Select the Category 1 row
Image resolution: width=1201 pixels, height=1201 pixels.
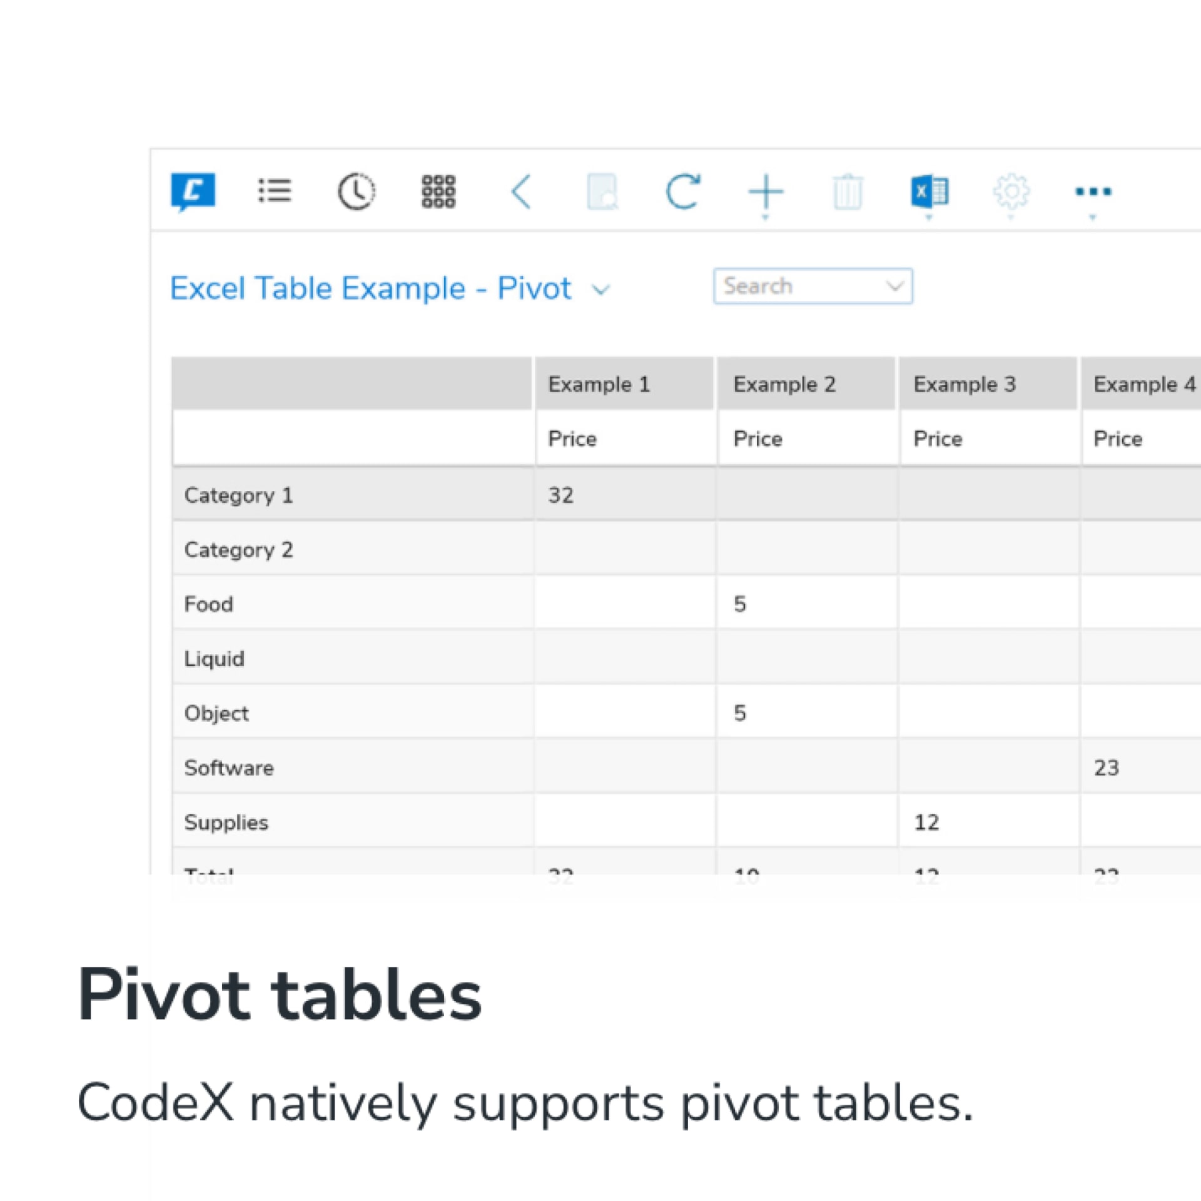tap(238, 495)
